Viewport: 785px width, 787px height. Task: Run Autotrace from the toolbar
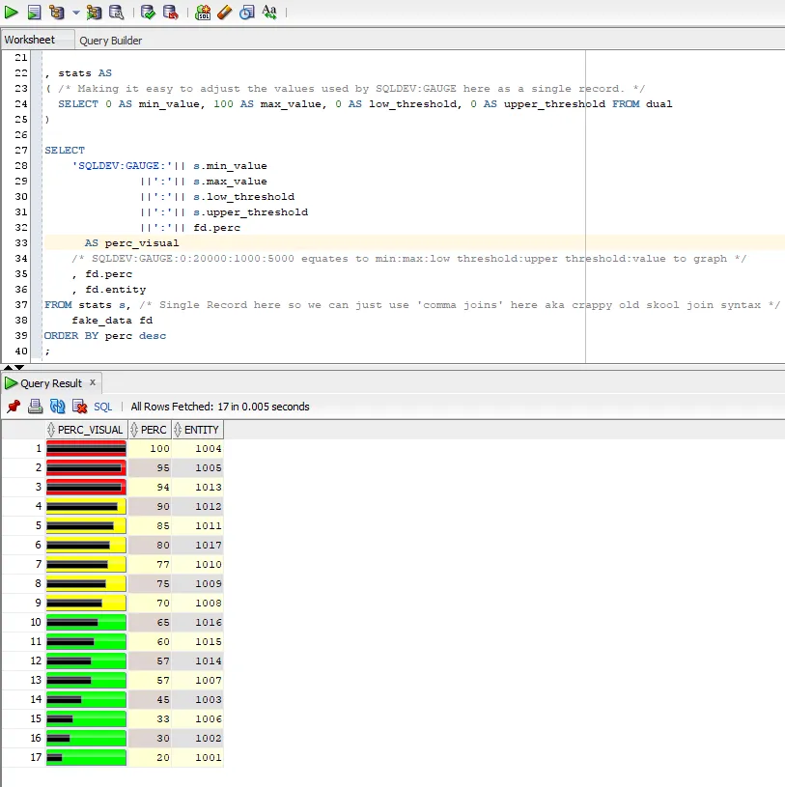point(94,13)
